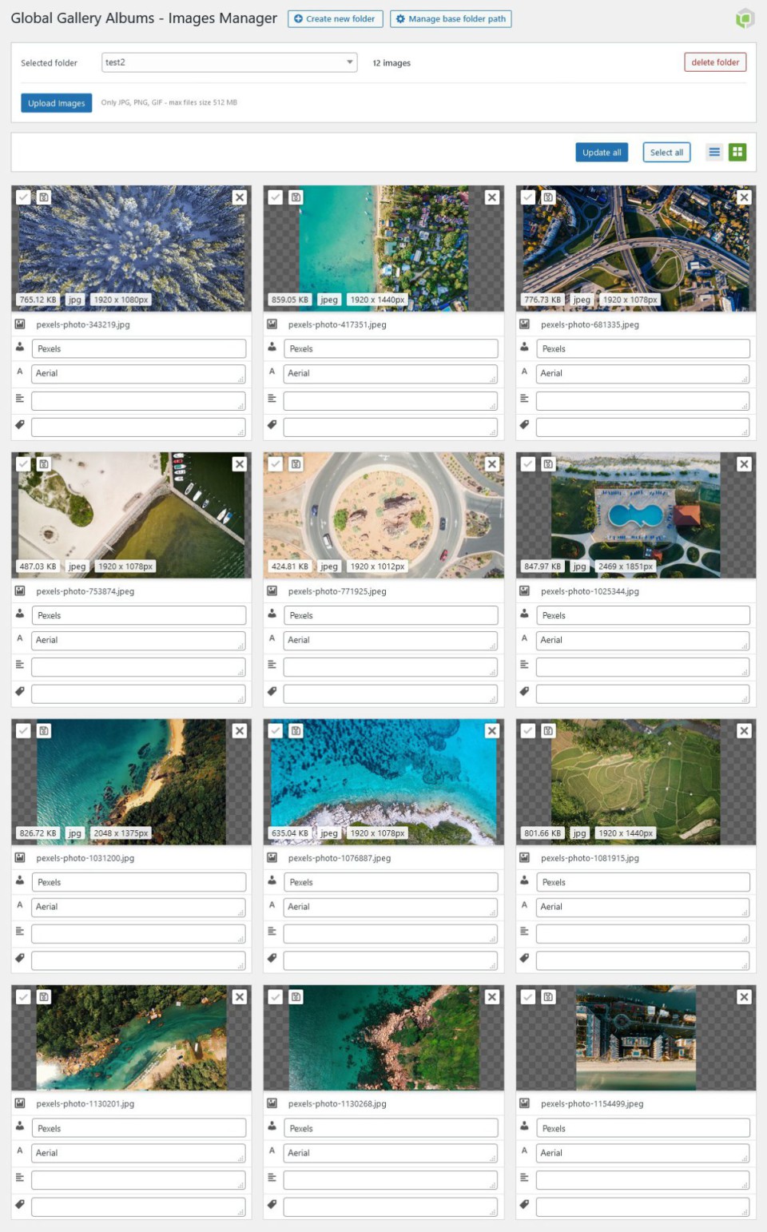
Task: Open the pexels-photo-1130201.jpg thumbnail
Action: (132, 1039)
